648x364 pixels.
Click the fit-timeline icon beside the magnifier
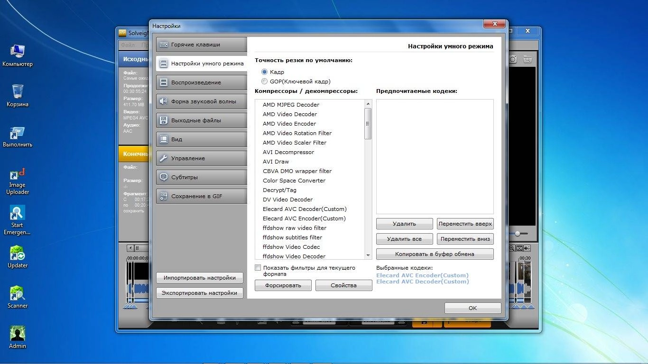(519, 248)
